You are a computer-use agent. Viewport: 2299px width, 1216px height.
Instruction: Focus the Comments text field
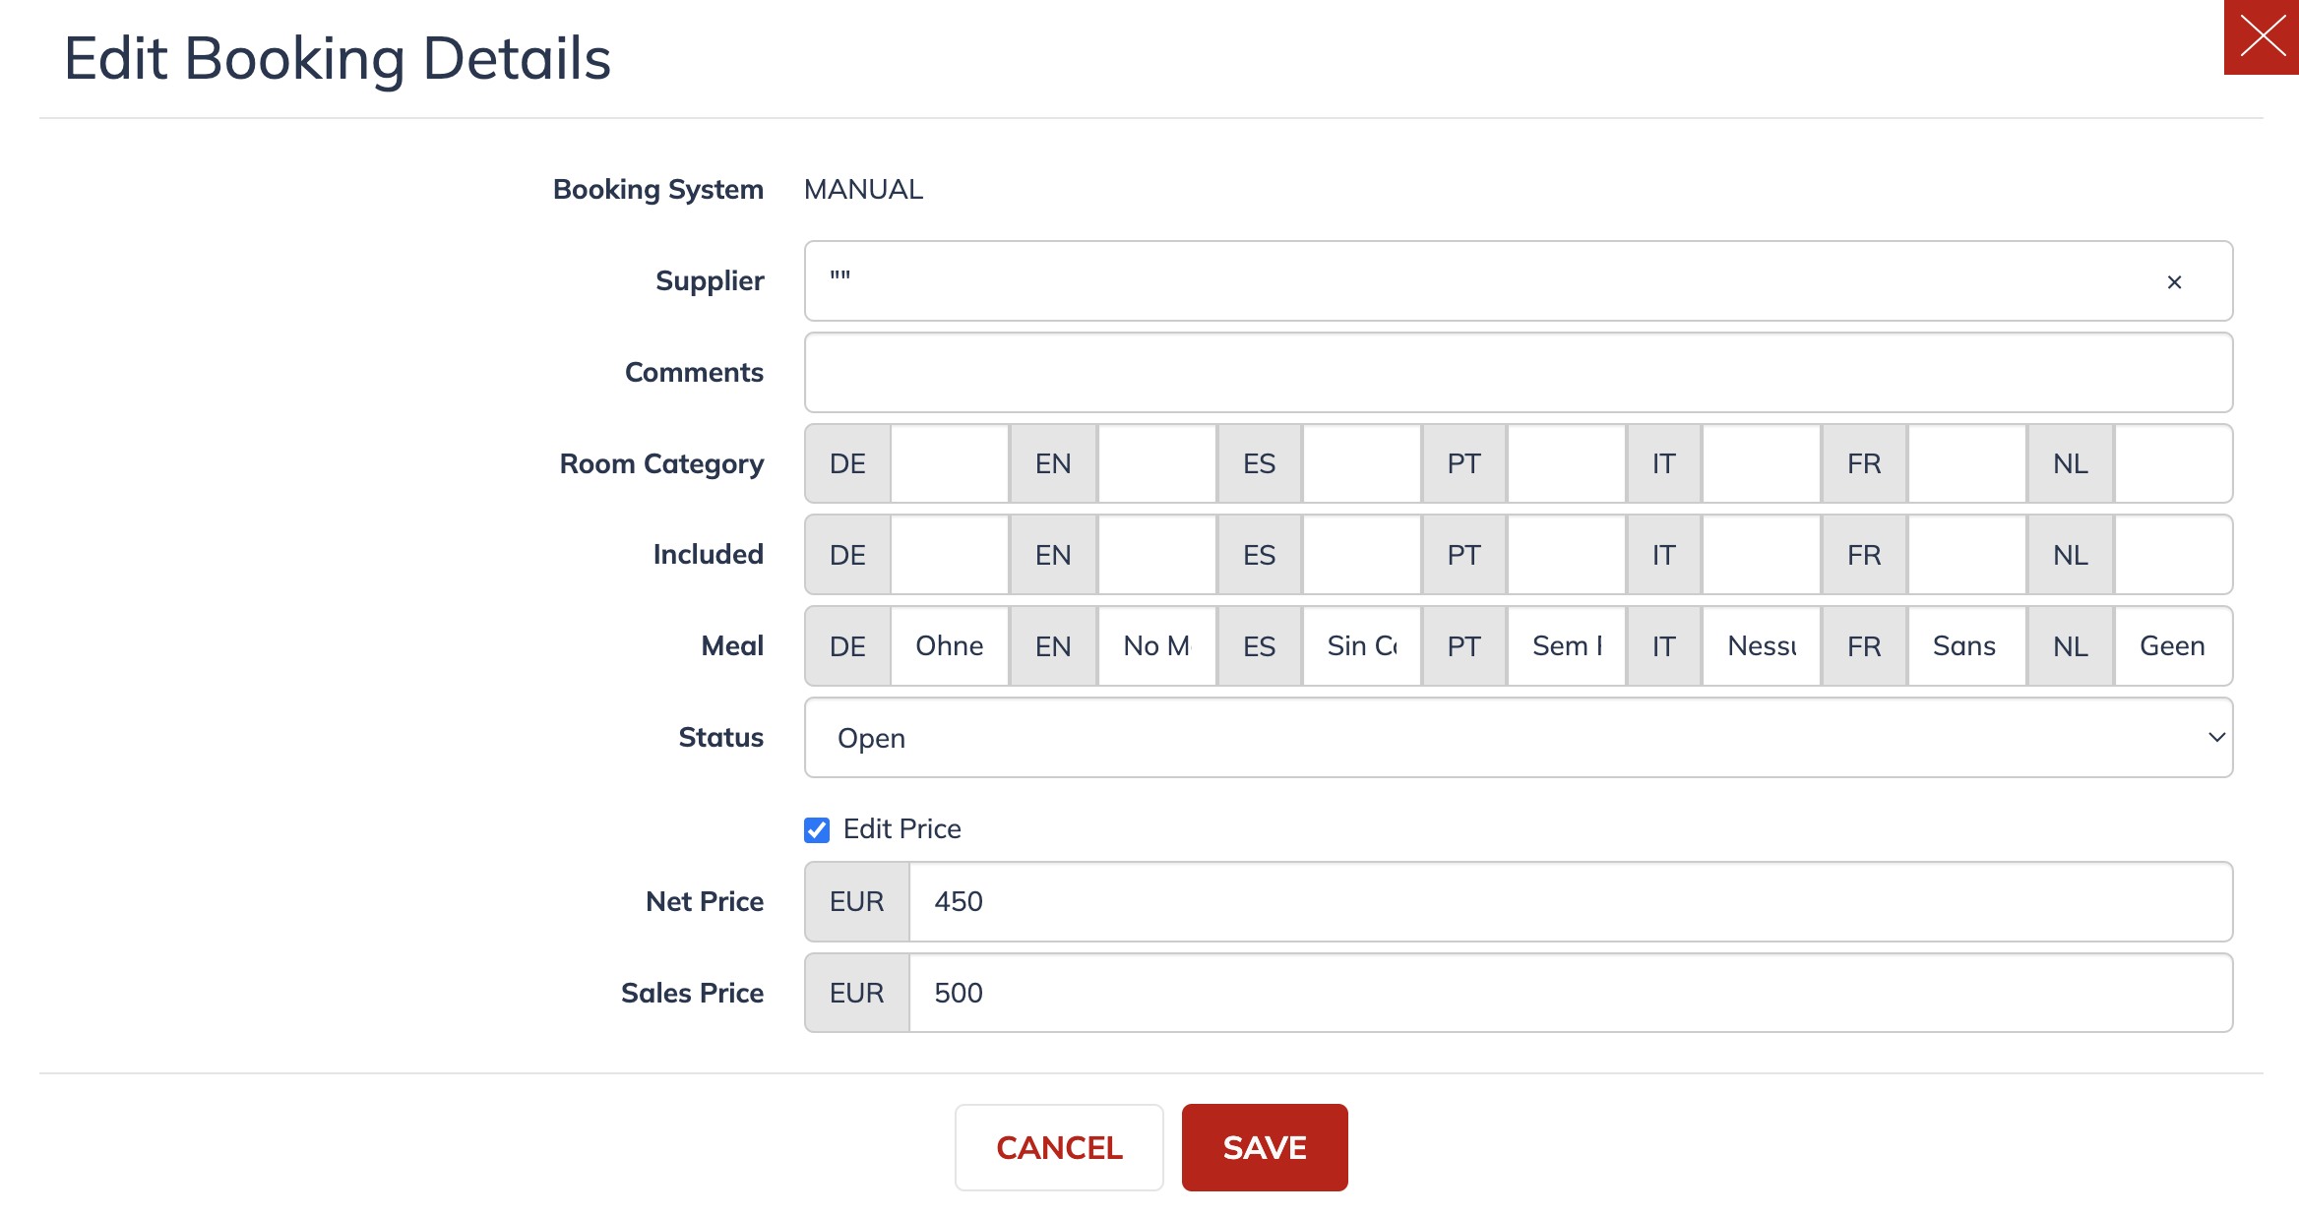(x=1519, y=372)
